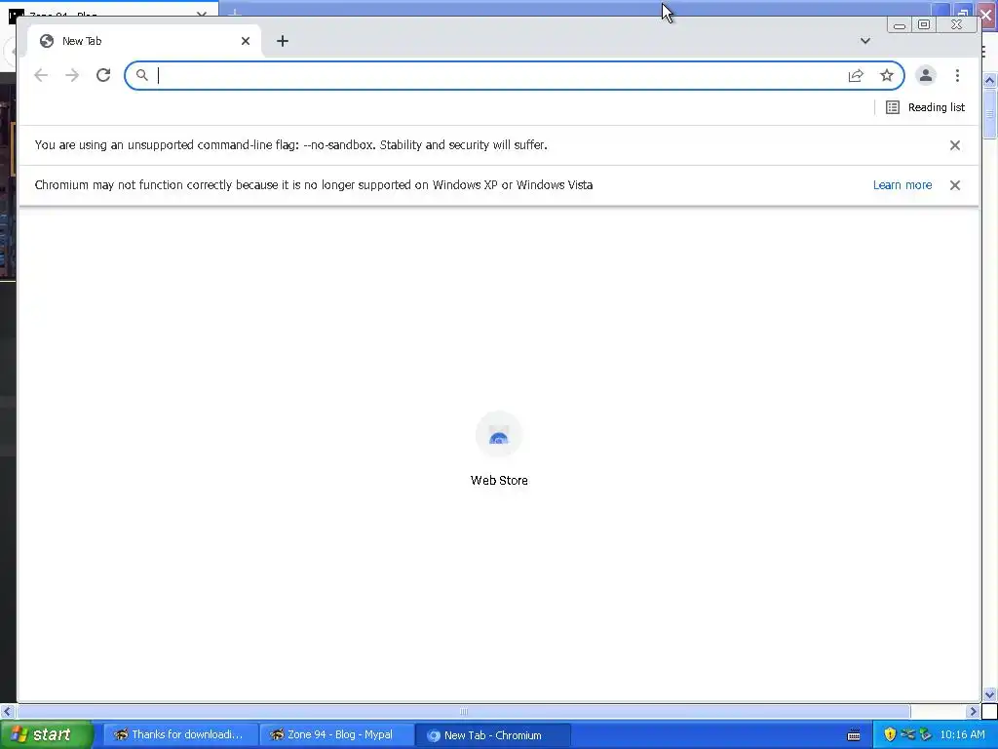The height and width of the screenshot is (749, 998).
Task: Open the Web Store shortcut
Action: [x=499, y=449]
